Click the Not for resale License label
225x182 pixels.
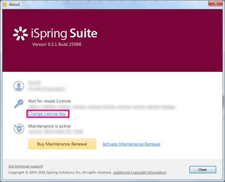click(50, 101)
